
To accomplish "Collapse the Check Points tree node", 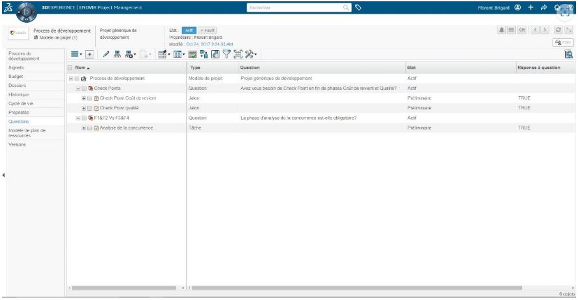I will (78, 89).
